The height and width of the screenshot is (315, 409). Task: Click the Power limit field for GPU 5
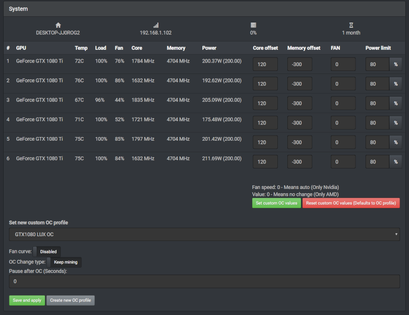(x=378, y=142)
